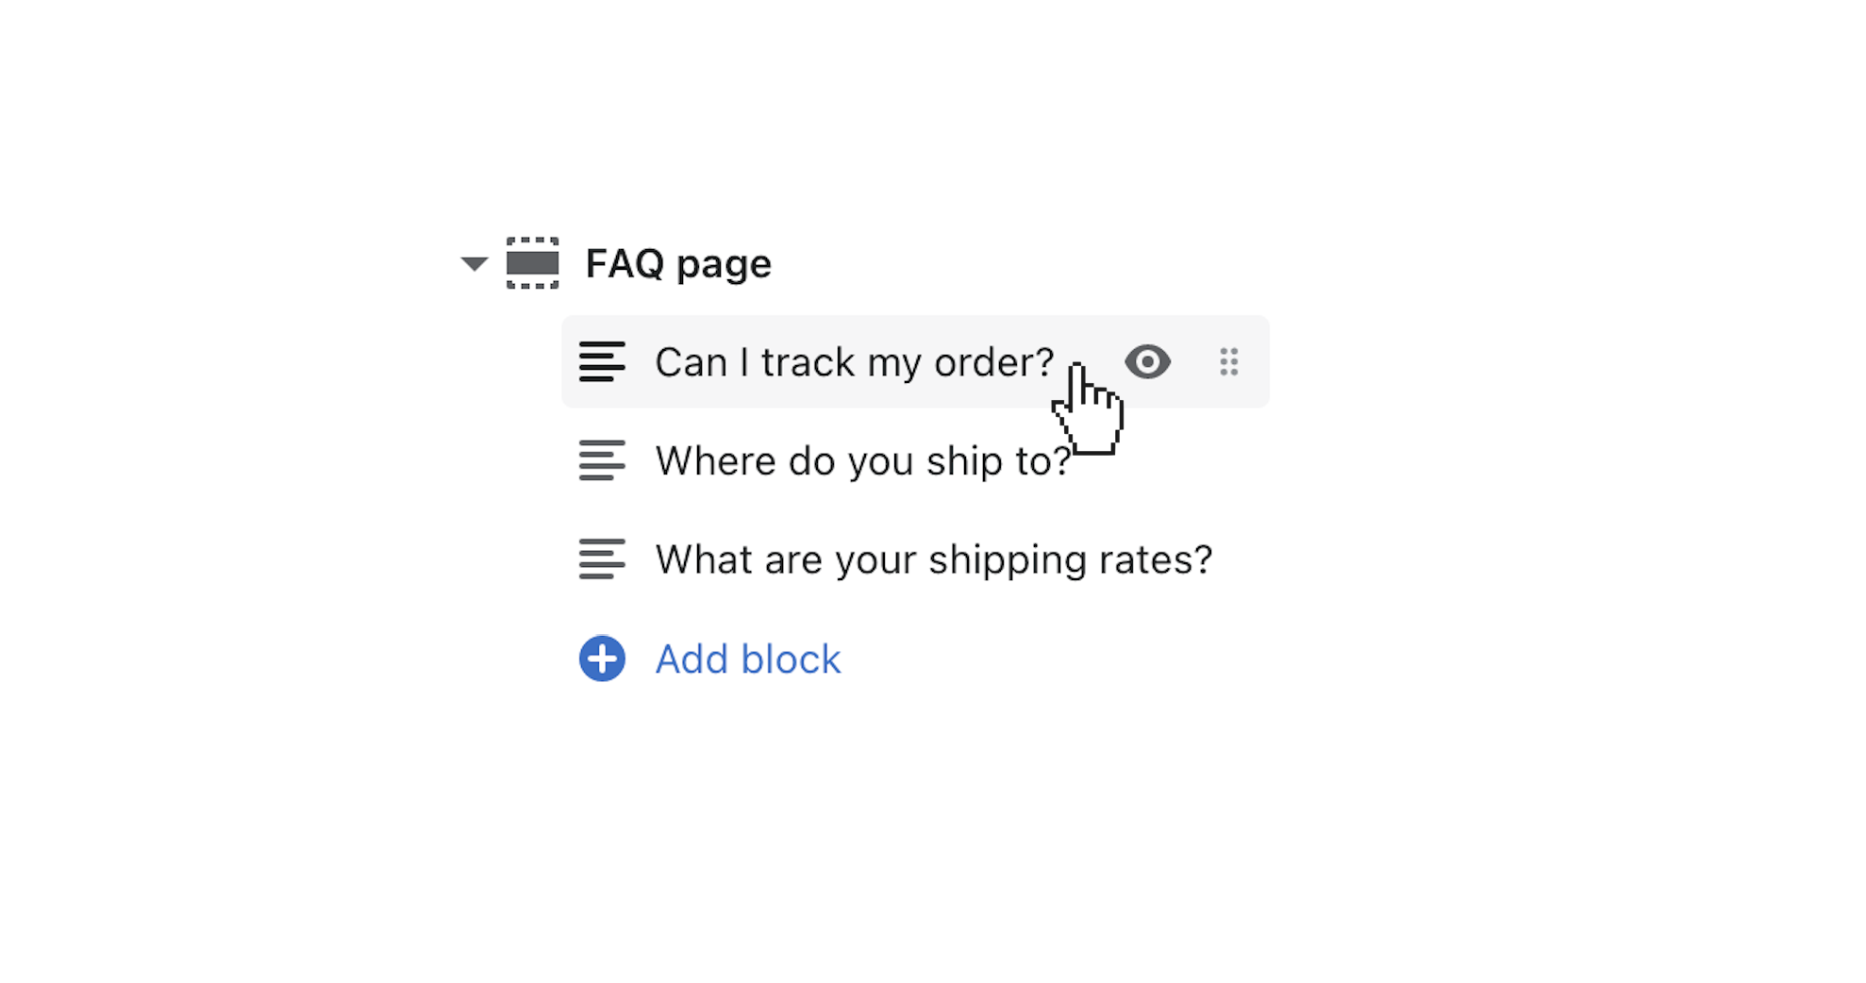The height and width of the screenshot is (983, 1866).
Task: Click the text block icon for Where do you ship to?
Action: [x=602, y=461]
